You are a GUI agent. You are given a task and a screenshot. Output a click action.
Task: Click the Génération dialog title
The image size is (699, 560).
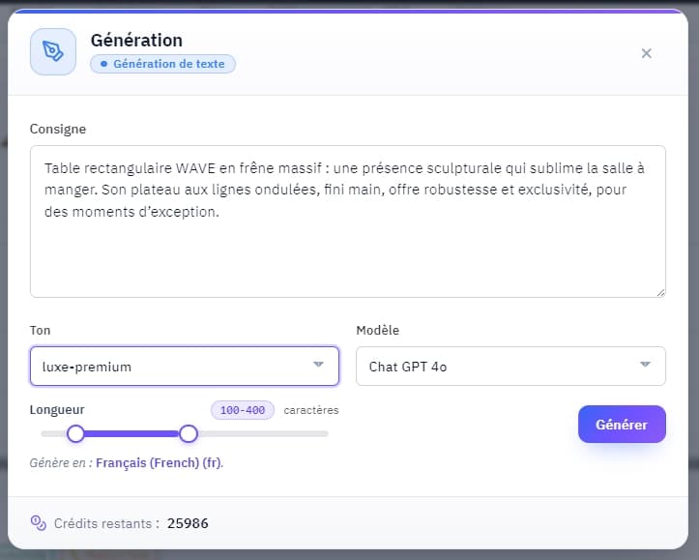(136, 41)
